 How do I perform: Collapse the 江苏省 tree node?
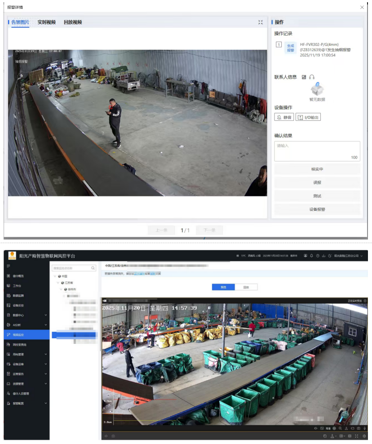coord(58,283)
